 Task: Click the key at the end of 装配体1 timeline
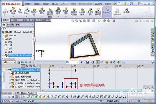tap(76, 70)
